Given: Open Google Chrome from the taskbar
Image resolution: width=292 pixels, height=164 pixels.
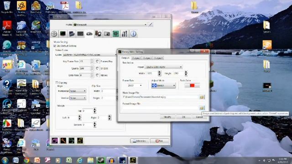Looking at the screenshot, I should [26, 160].
